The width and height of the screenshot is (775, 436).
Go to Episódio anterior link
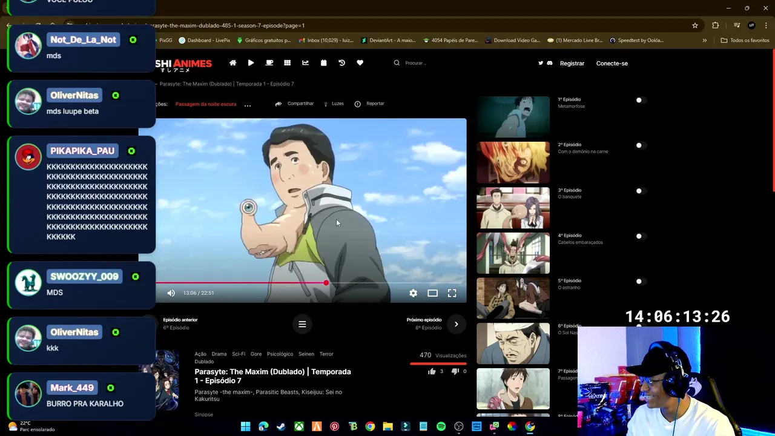click(180, 320)
